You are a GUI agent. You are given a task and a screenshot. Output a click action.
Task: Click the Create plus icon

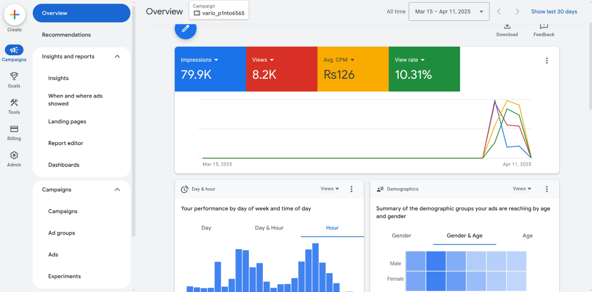(14, 15)
